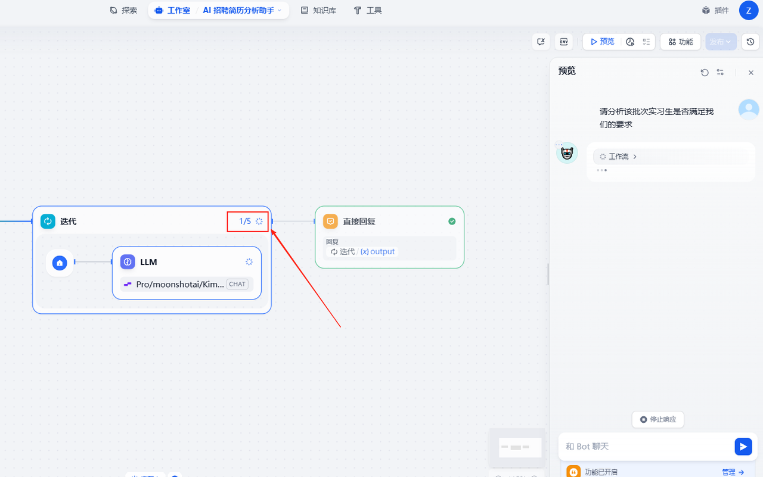Image resolution: width=763 pixels, height=477 pixels.
Task: Open the checklist icon in the toolbar
Action: click(x=646, y=42)
